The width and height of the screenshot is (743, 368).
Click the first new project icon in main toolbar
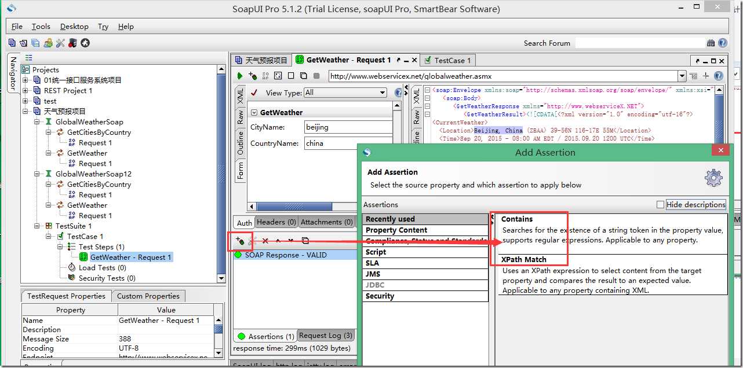coord(12,43)
